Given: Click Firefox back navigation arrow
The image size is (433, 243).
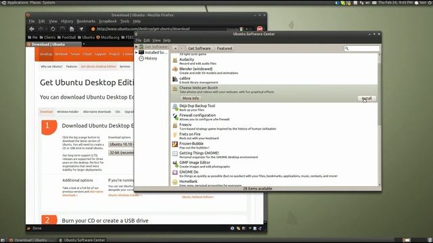Looking at the screenshot, I should pyautogui.click(x=32, y=29).
